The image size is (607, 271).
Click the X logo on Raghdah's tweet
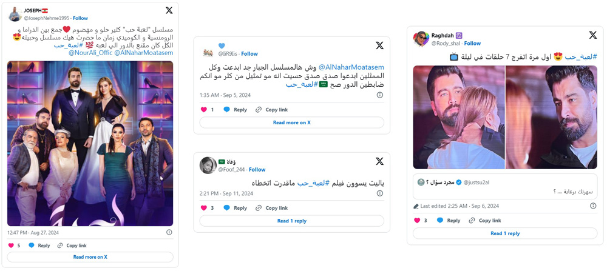coord(592,35)
